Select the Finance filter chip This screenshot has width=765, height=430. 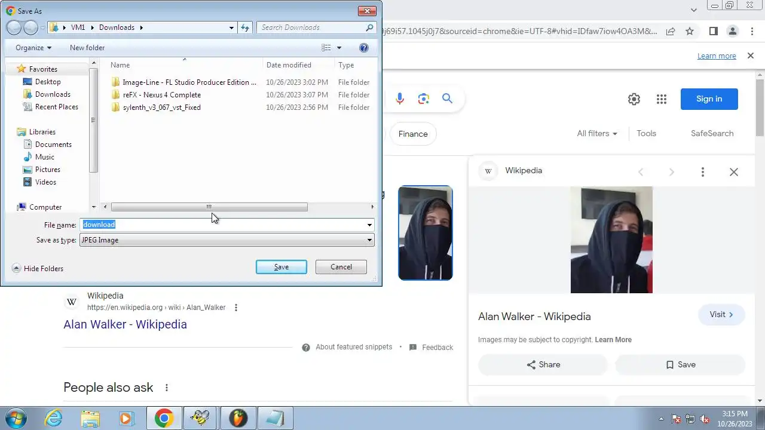tap(413, 134)
